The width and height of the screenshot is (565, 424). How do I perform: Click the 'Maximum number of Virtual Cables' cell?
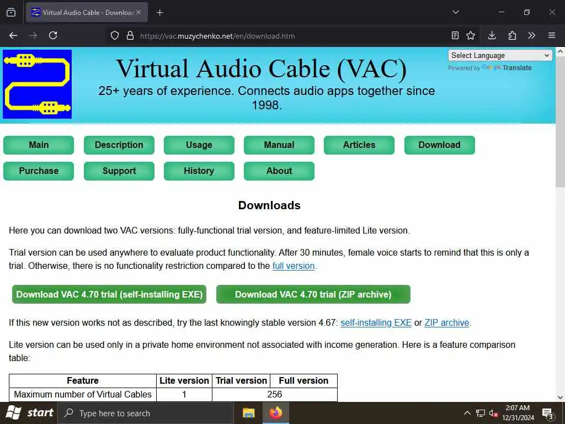coord(83,394)
